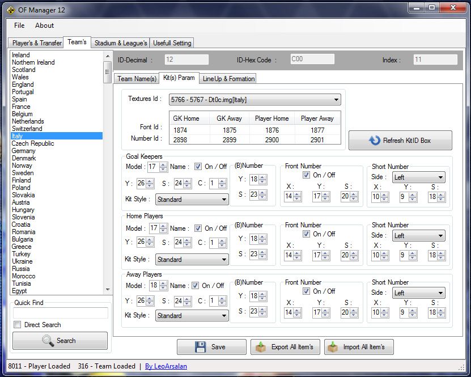The image size is (471, 377).
Task: Toggle Goal Keepers Name On / Off checkbox
Action: tap(198, 167)
